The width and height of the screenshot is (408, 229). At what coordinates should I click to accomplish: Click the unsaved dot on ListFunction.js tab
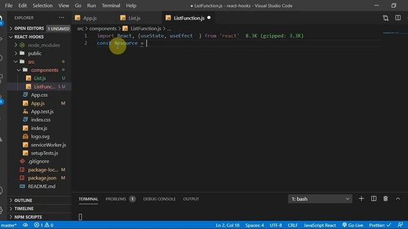pos(209,18)
